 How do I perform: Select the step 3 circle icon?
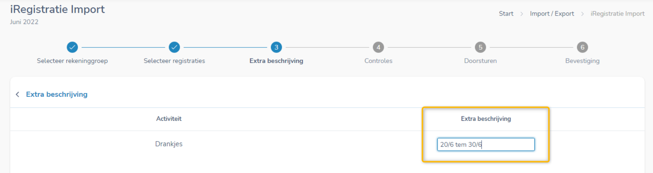tap(276, 47)
